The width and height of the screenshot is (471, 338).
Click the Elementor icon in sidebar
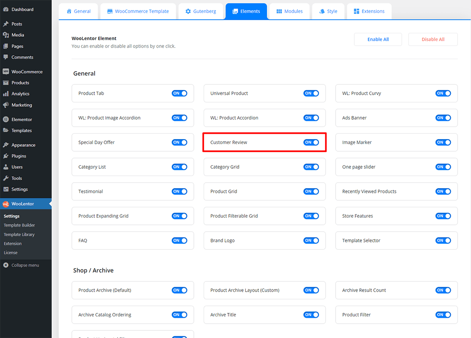(6, 119)
